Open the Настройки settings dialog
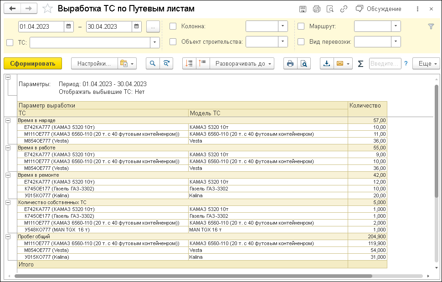The image size is (442, 282). [94, 63]
